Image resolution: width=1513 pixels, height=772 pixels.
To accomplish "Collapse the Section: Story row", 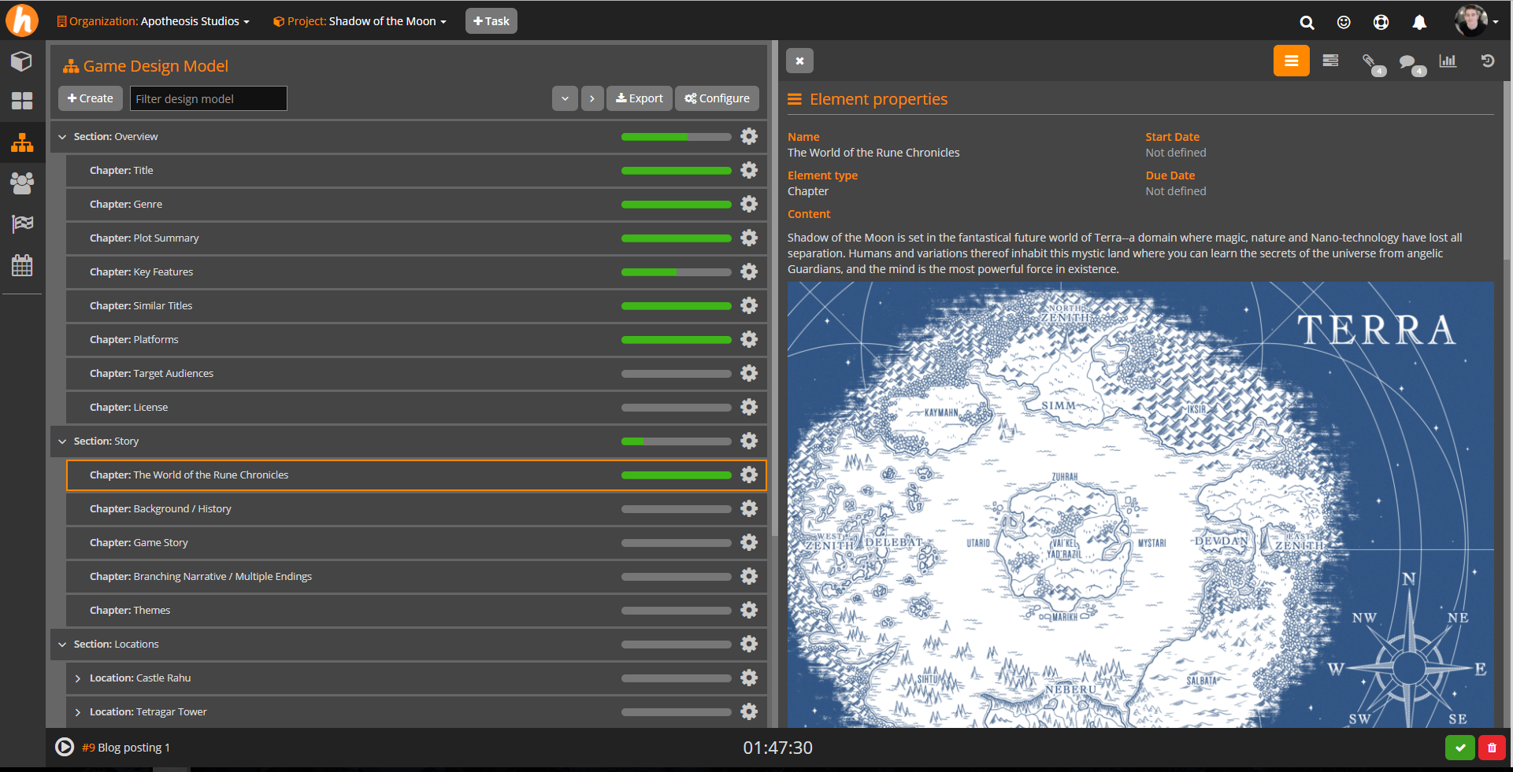I will pyautogui.click(x=62, y=441).
